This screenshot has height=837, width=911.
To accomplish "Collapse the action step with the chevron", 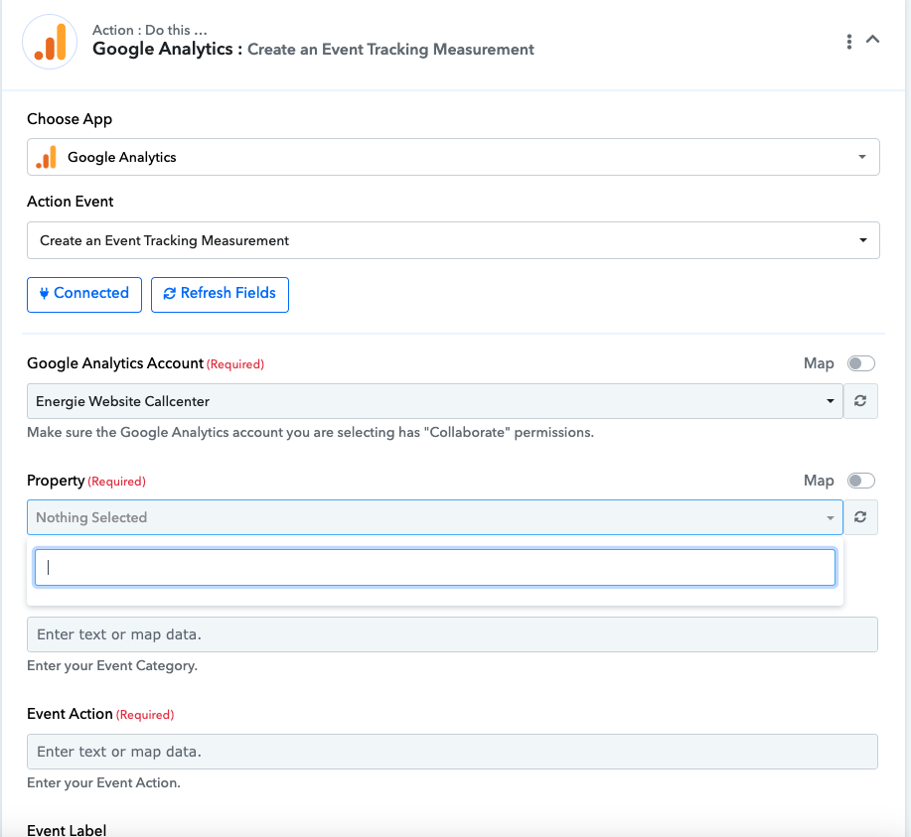I will click(872, 40).
